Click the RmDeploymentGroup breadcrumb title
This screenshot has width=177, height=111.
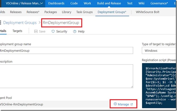[x=61, y=23]
